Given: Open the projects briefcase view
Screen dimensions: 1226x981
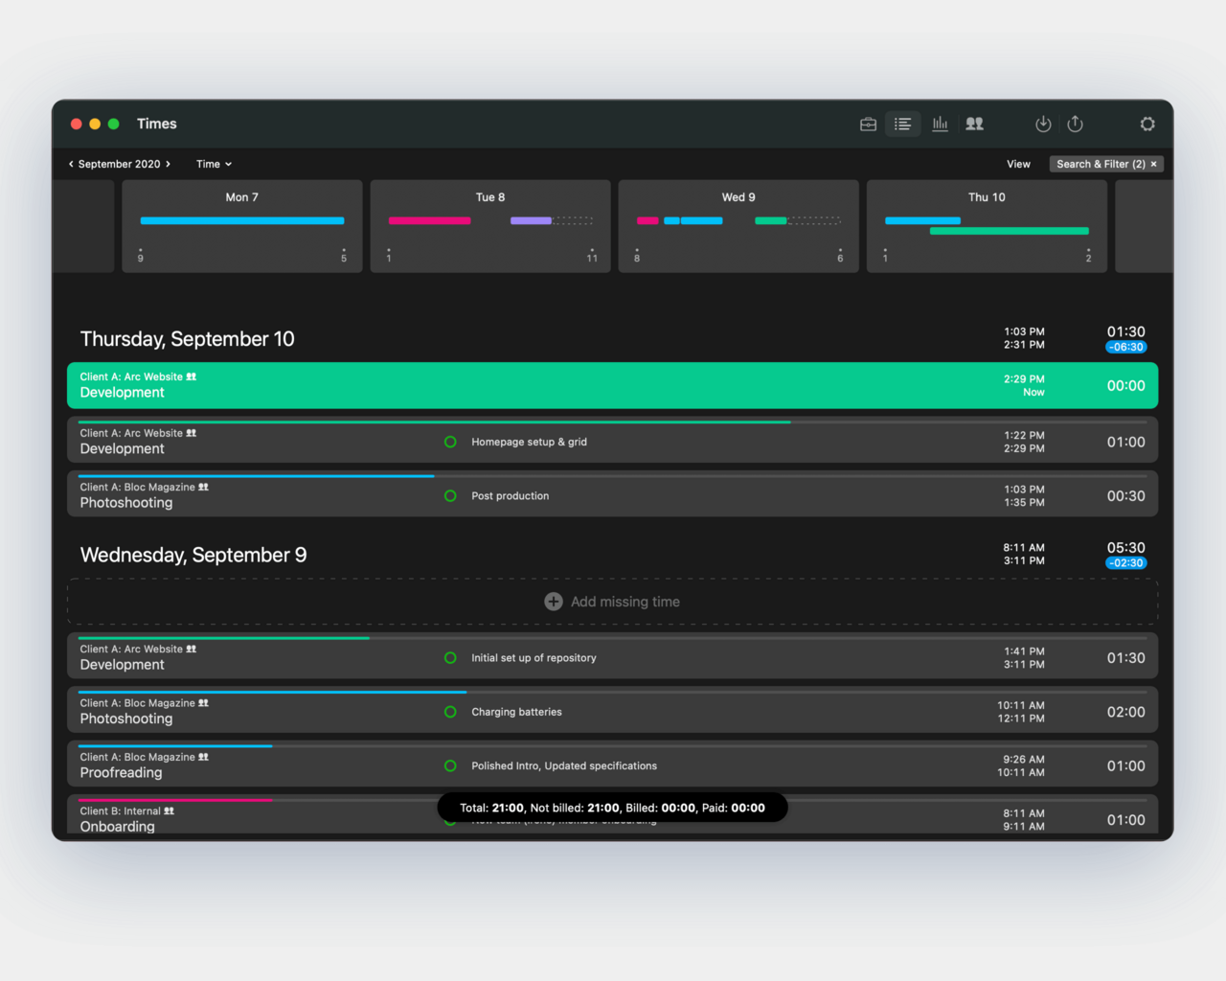Looking at the screenshot, I should click(868, 125).
